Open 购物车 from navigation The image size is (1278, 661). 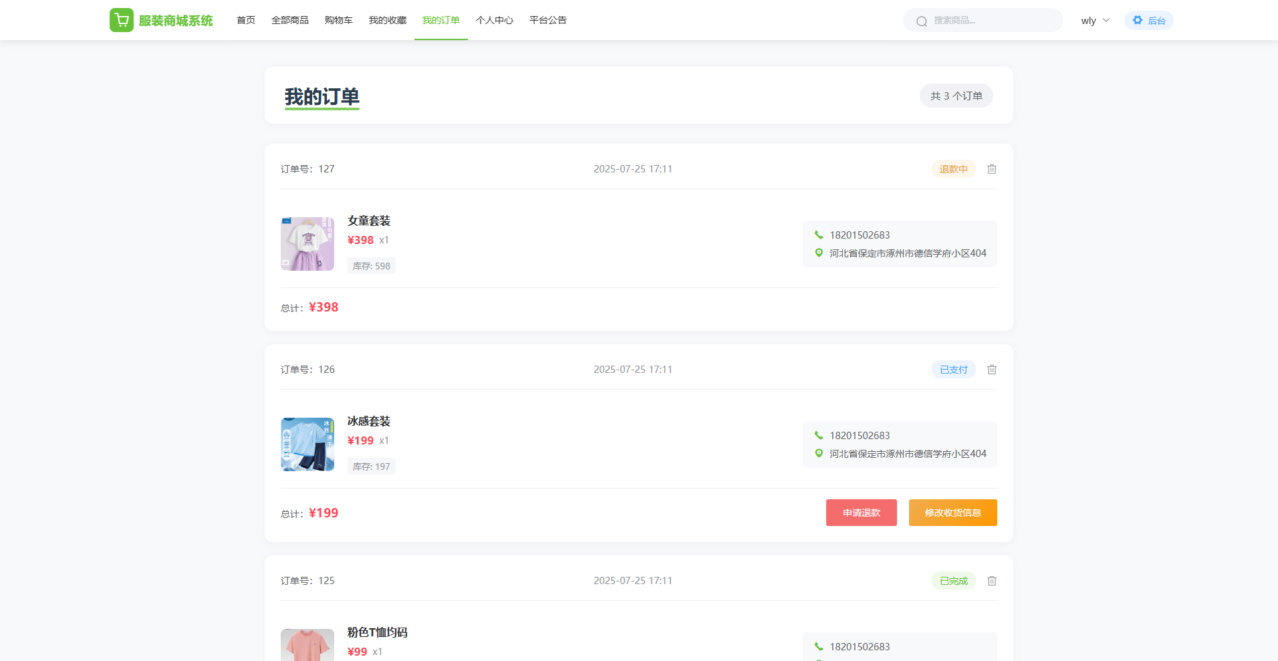(x=339, y=20)
